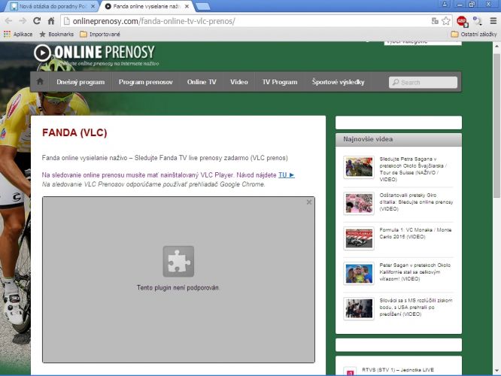Open a new browser tab
The width and height of the screenshot is (501, 376).
tap(202, 6)
